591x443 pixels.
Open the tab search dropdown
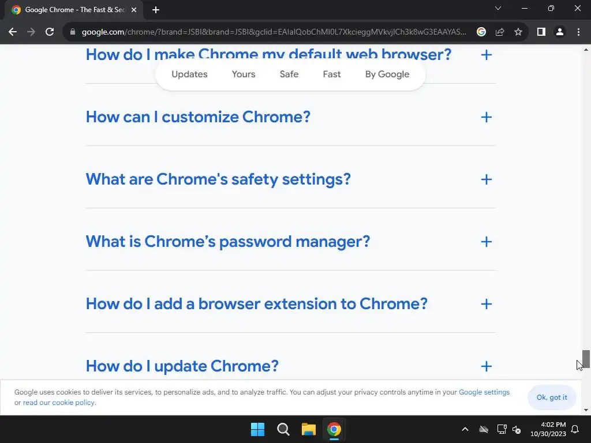(498, 8)
